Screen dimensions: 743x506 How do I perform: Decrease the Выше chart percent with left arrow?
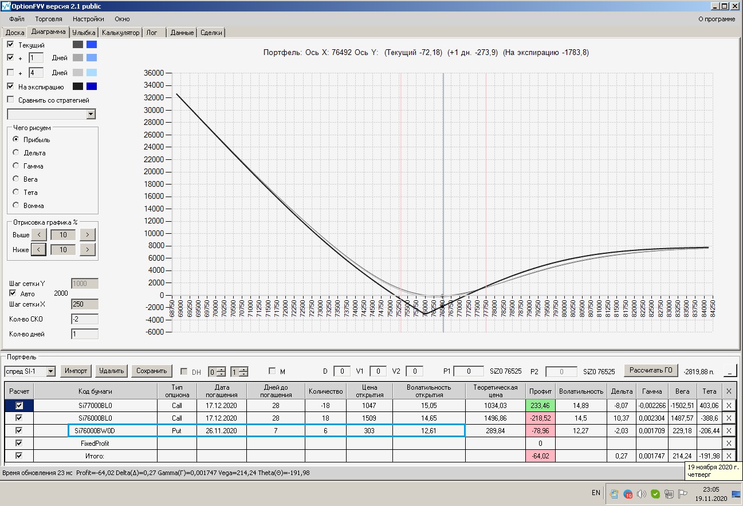(38, 235)
